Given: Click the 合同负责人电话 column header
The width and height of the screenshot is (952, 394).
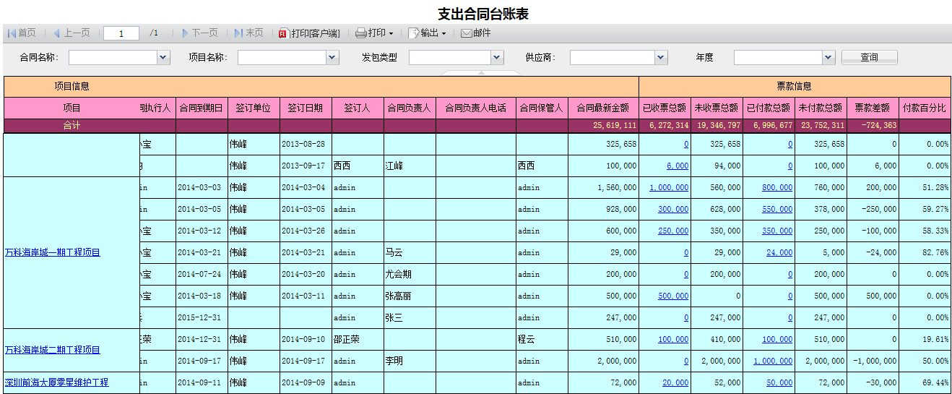Looking at the screenshot, I should pyautogui.click(x=476, y=108).
